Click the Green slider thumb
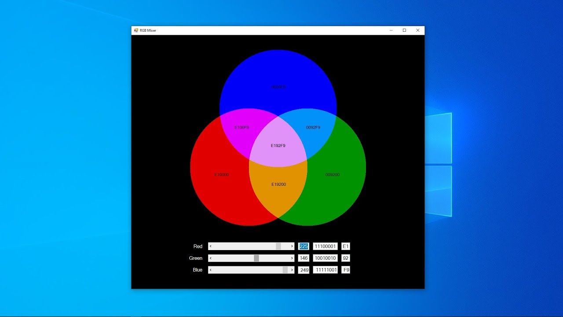This screenshot has width=563, height=317. (257, 258)
